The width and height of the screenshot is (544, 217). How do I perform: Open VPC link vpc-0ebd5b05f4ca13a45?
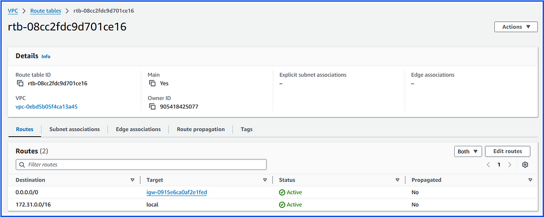[x=46, y=107]
